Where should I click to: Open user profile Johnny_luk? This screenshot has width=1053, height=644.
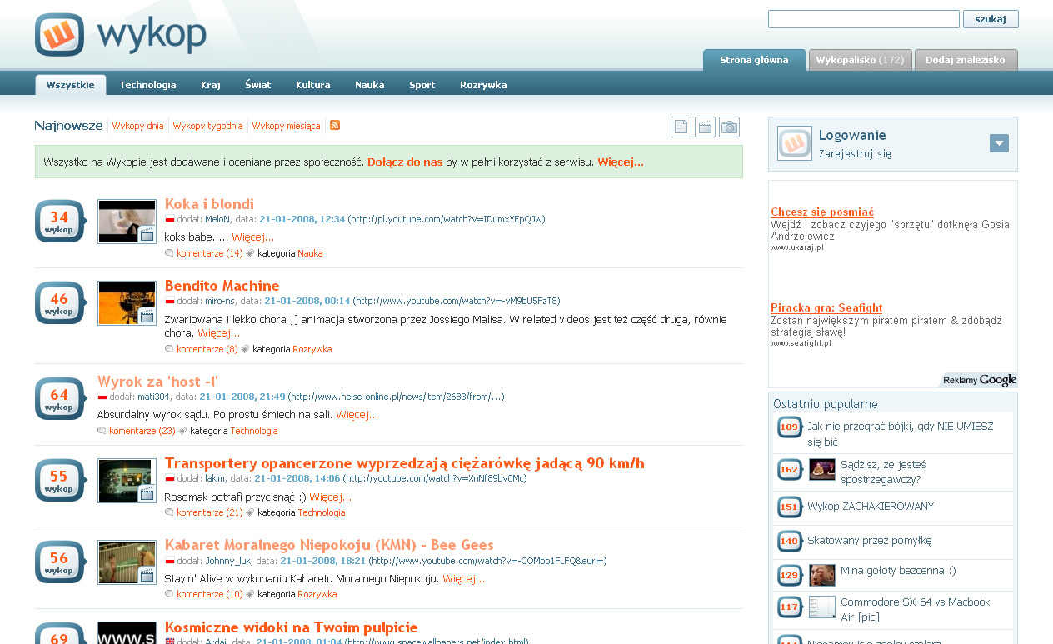227,561
